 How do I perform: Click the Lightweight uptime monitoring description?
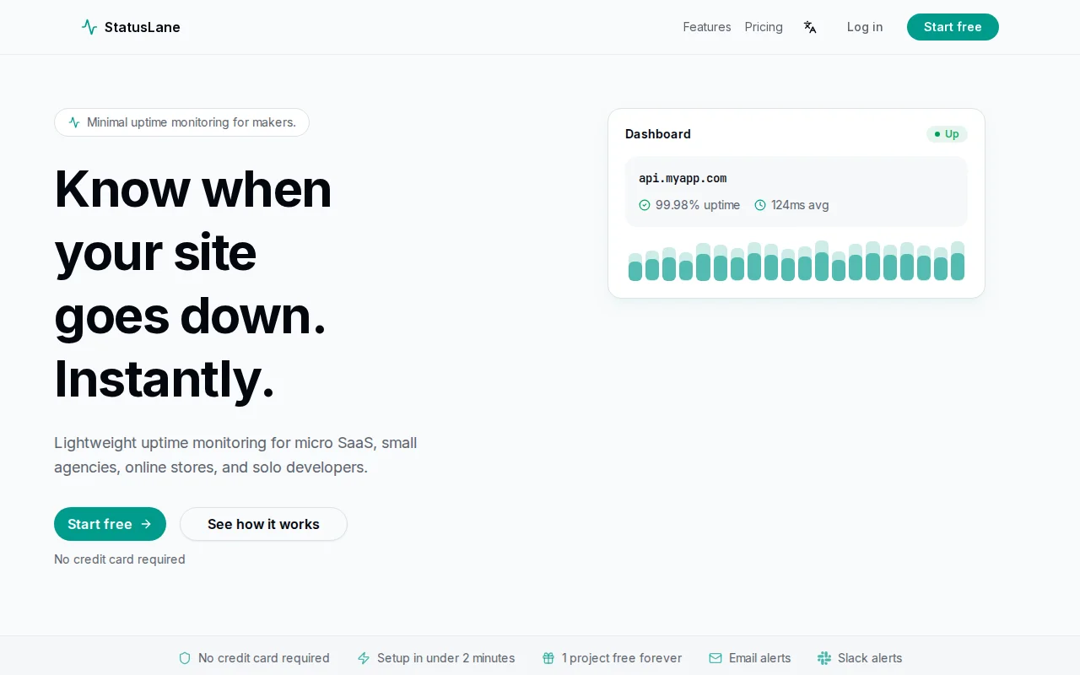(235, 455)
